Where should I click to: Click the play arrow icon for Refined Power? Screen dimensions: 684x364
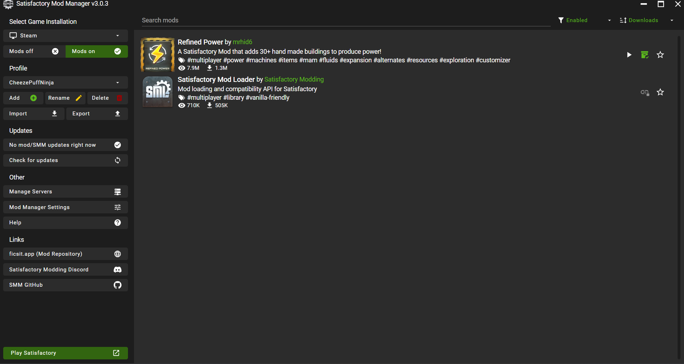coord(629,55)
